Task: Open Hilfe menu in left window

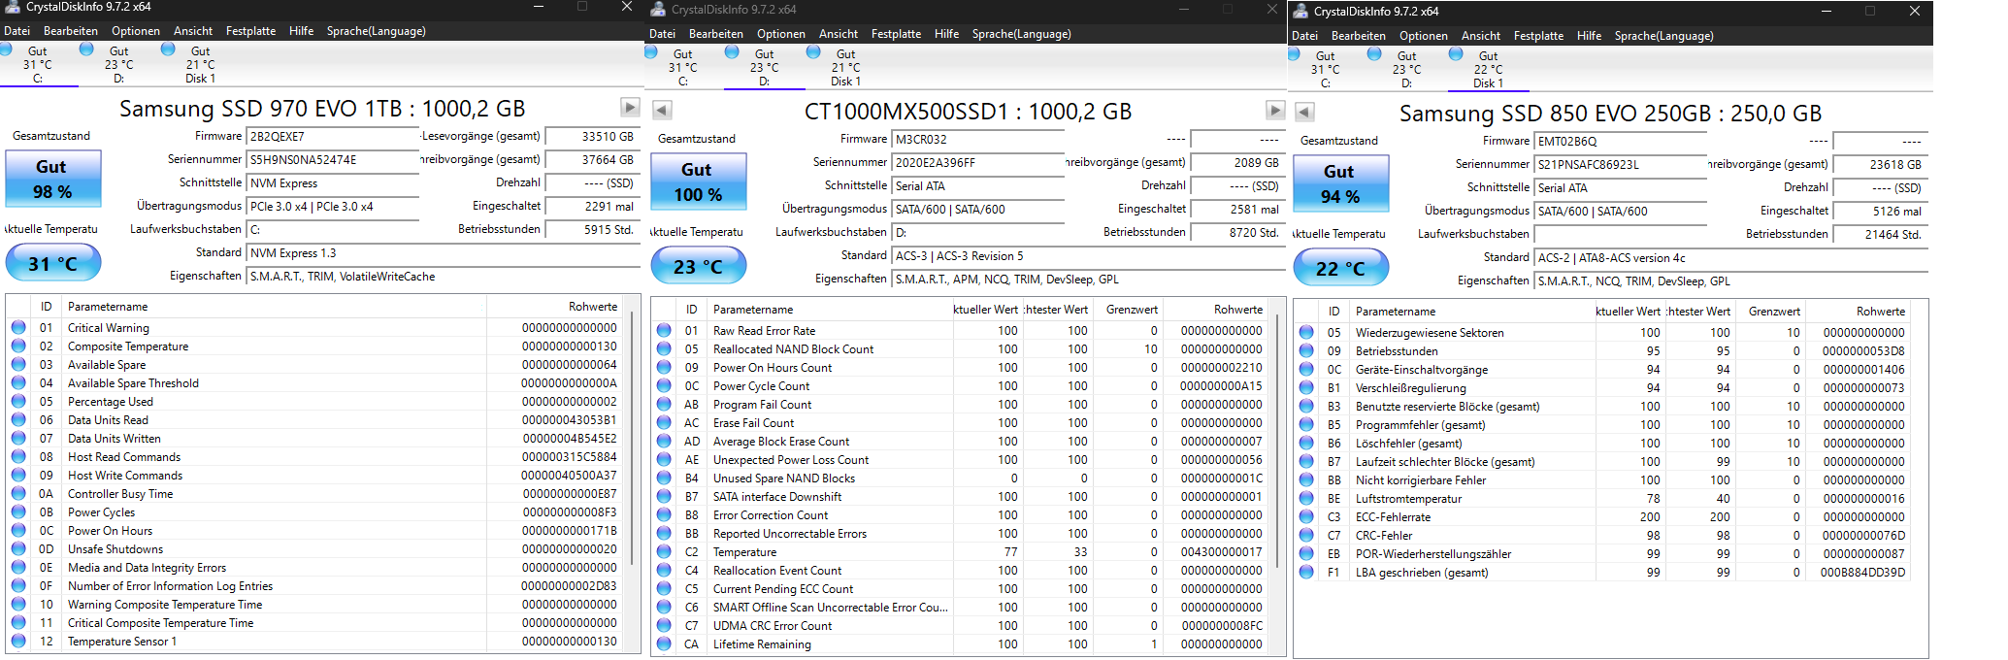Action: 301,31
